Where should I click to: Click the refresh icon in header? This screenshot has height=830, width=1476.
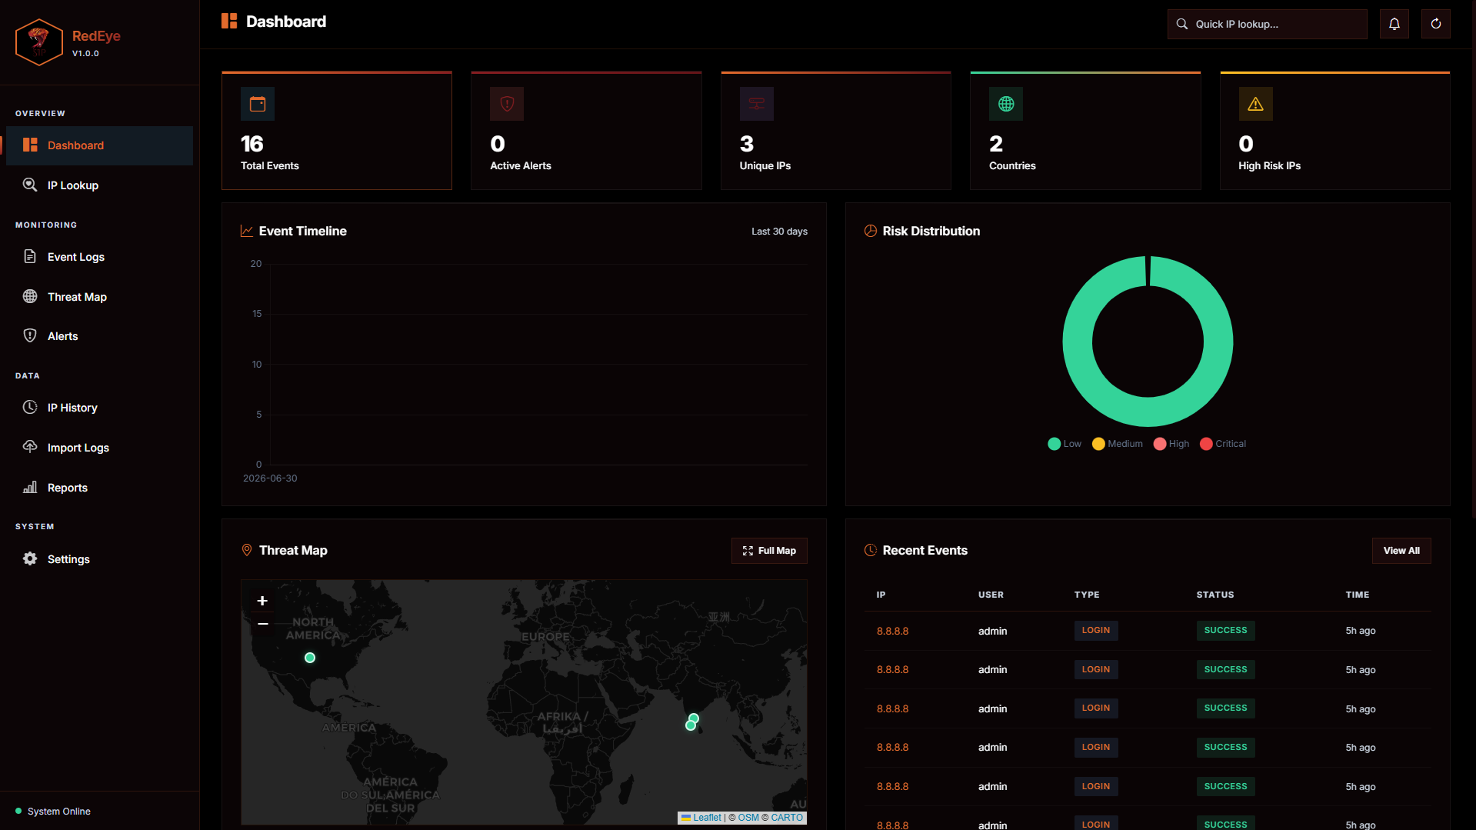(1435, 24)
